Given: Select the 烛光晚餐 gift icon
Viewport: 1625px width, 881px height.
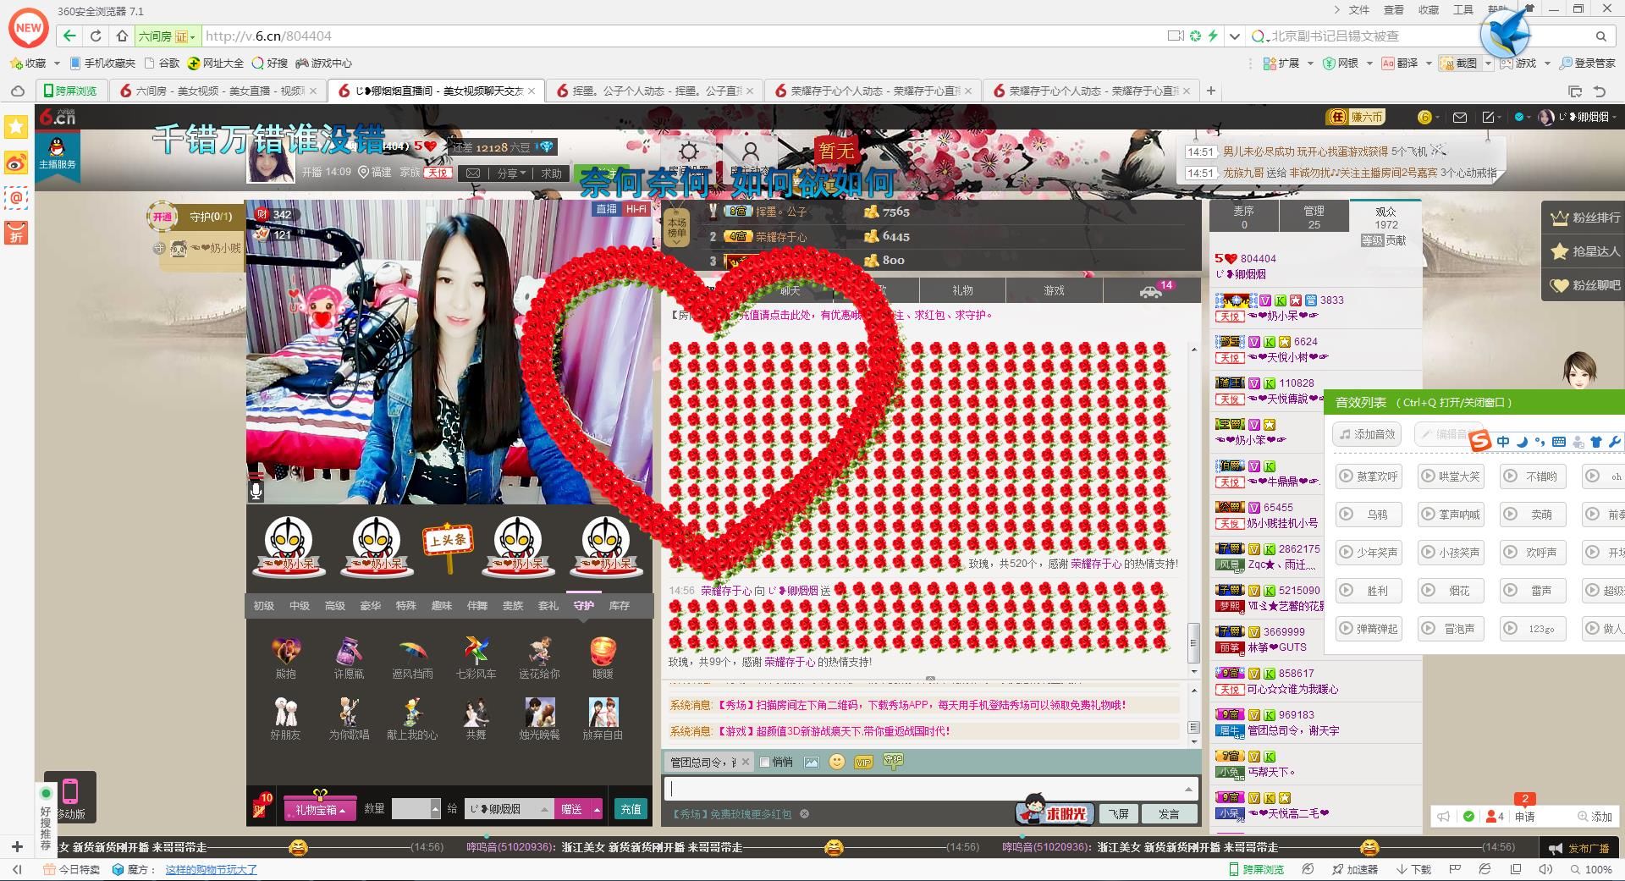Looking at the screenshot, I should click(539, 712).
